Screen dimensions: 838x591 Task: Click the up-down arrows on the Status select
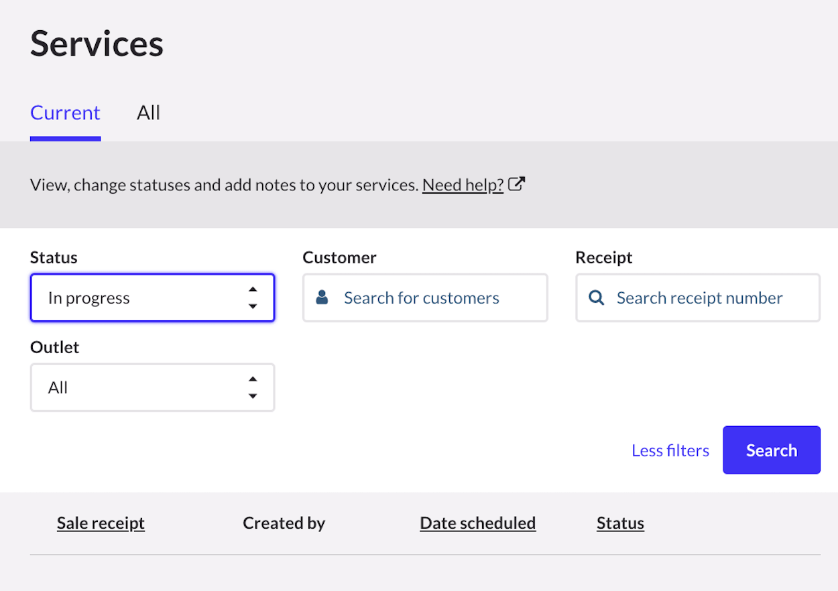253,298
